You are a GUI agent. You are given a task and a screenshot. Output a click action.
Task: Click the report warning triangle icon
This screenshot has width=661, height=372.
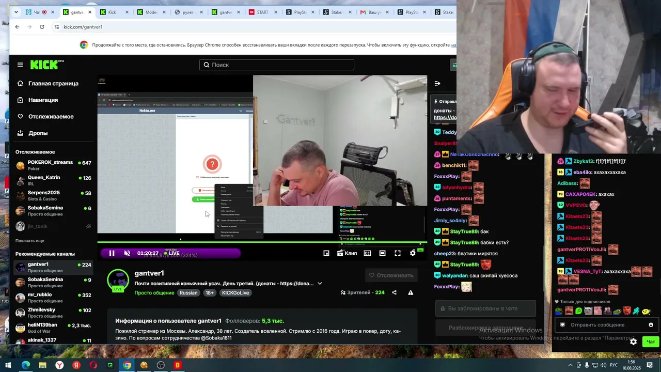click(x=411, y=292)
